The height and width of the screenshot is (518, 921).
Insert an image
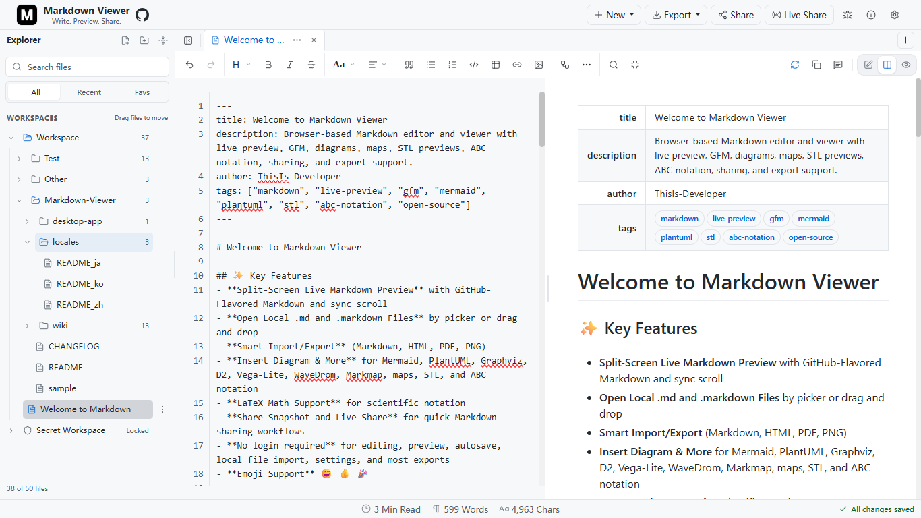pyautogui.click(x=539, y=65)
